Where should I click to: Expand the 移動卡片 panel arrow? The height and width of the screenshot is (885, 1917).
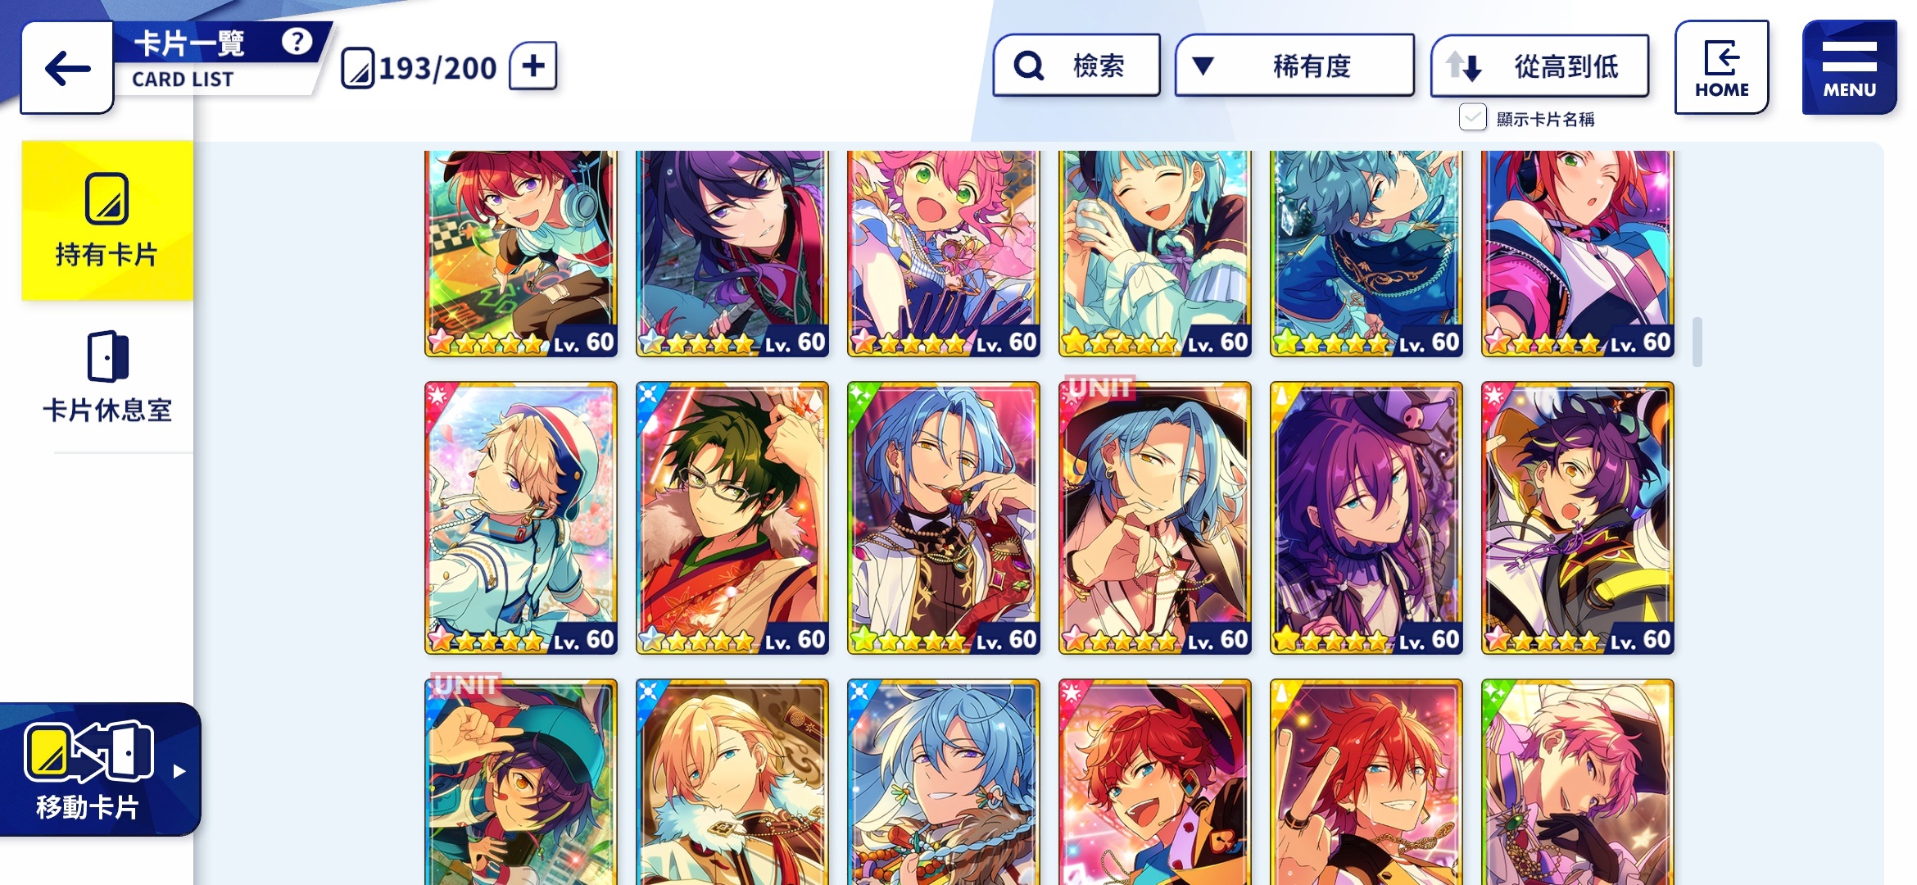coord(179,770)
